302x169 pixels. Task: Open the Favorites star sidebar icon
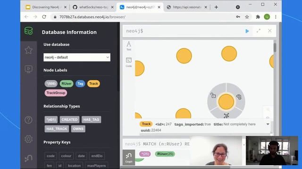[28, 50]
